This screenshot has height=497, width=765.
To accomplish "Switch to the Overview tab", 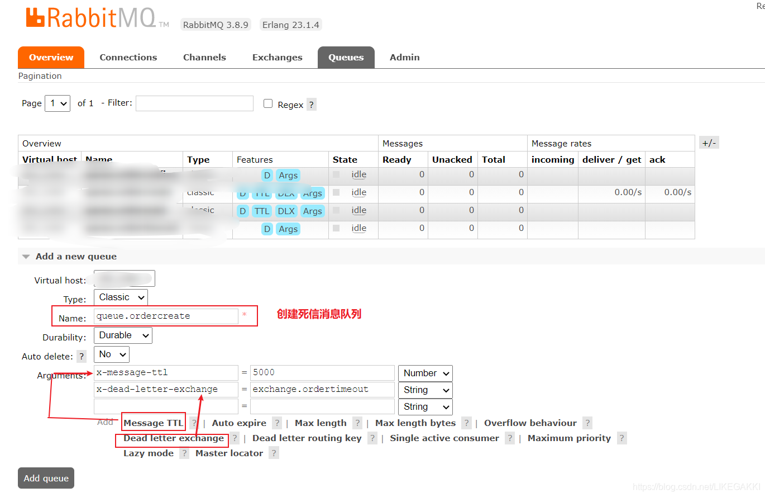I will tap(51, 58).
